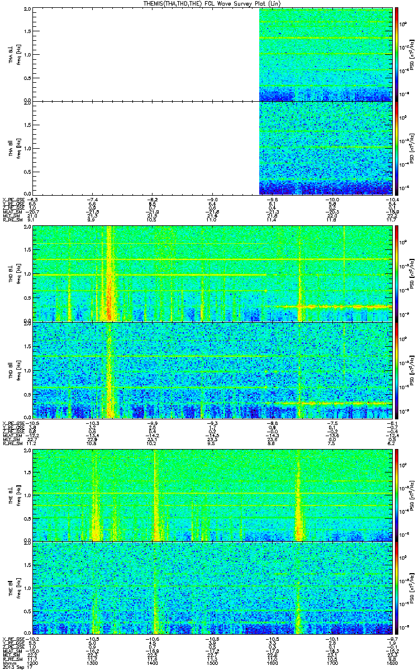
Task: Click the 2.0 tick on THA BL frequency axis
Action: pos(27,10)
